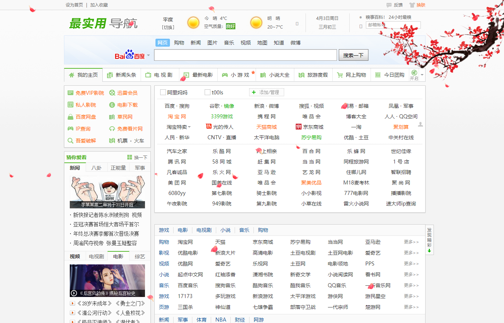Image resolution: width=504 pixels, height=323 pixels.
Task: Click the 邮箱帐号 input field
Action: (x=393, y=25)
